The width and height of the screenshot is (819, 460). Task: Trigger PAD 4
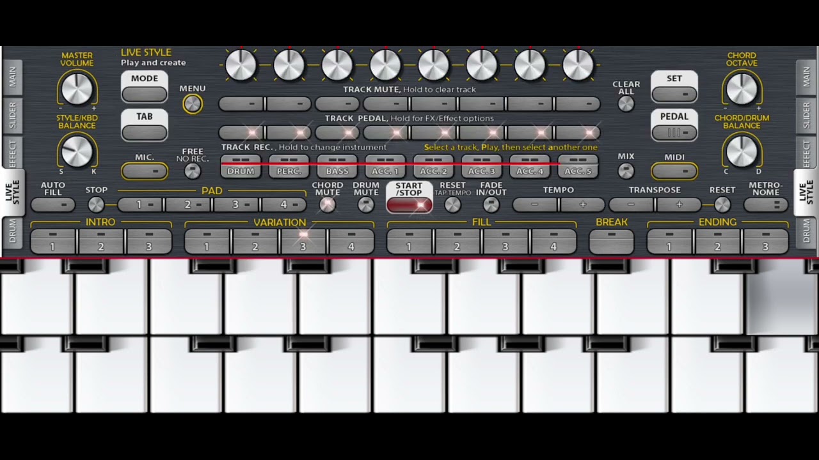[x=284, y=204]
